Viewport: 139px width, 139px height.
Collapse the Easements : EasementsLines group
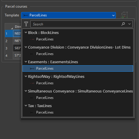[26, 62]
